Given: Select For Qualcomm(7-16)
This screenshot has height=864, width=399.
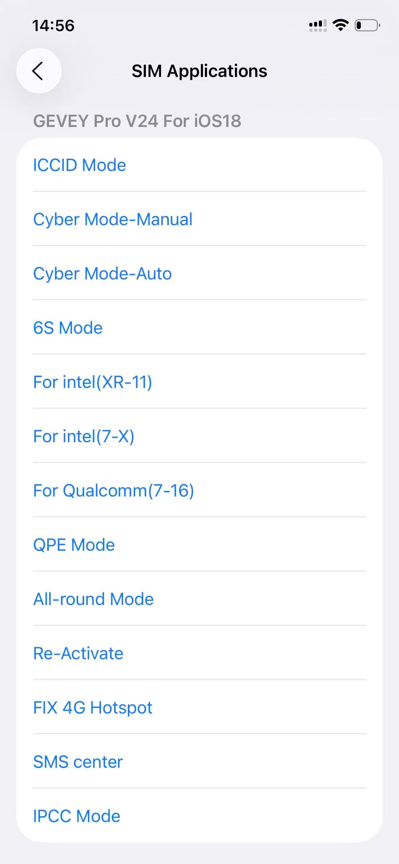Looking at the screenshot, I should [x=113, y=490].
